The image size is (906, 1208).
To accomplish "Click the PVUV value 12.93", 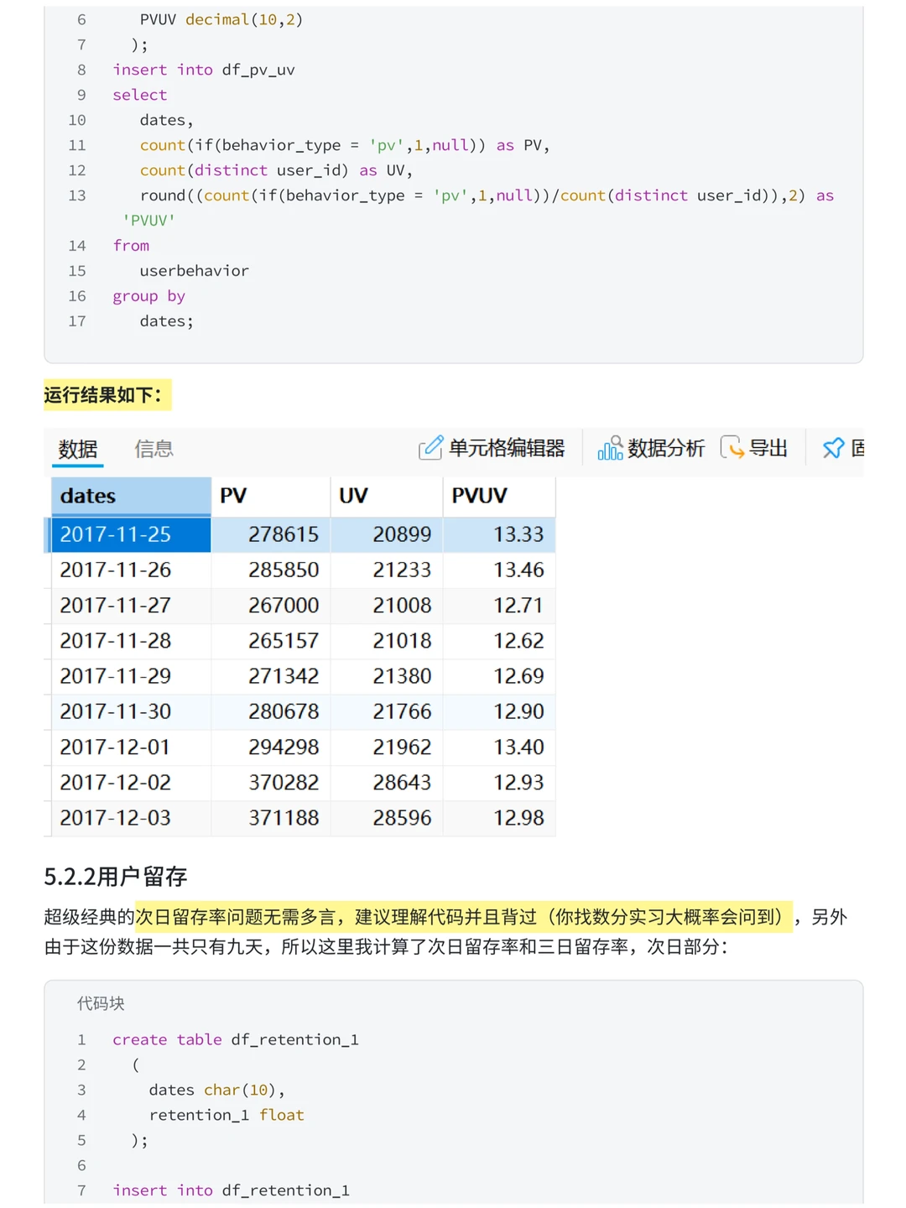I will (x=499, y=782).
